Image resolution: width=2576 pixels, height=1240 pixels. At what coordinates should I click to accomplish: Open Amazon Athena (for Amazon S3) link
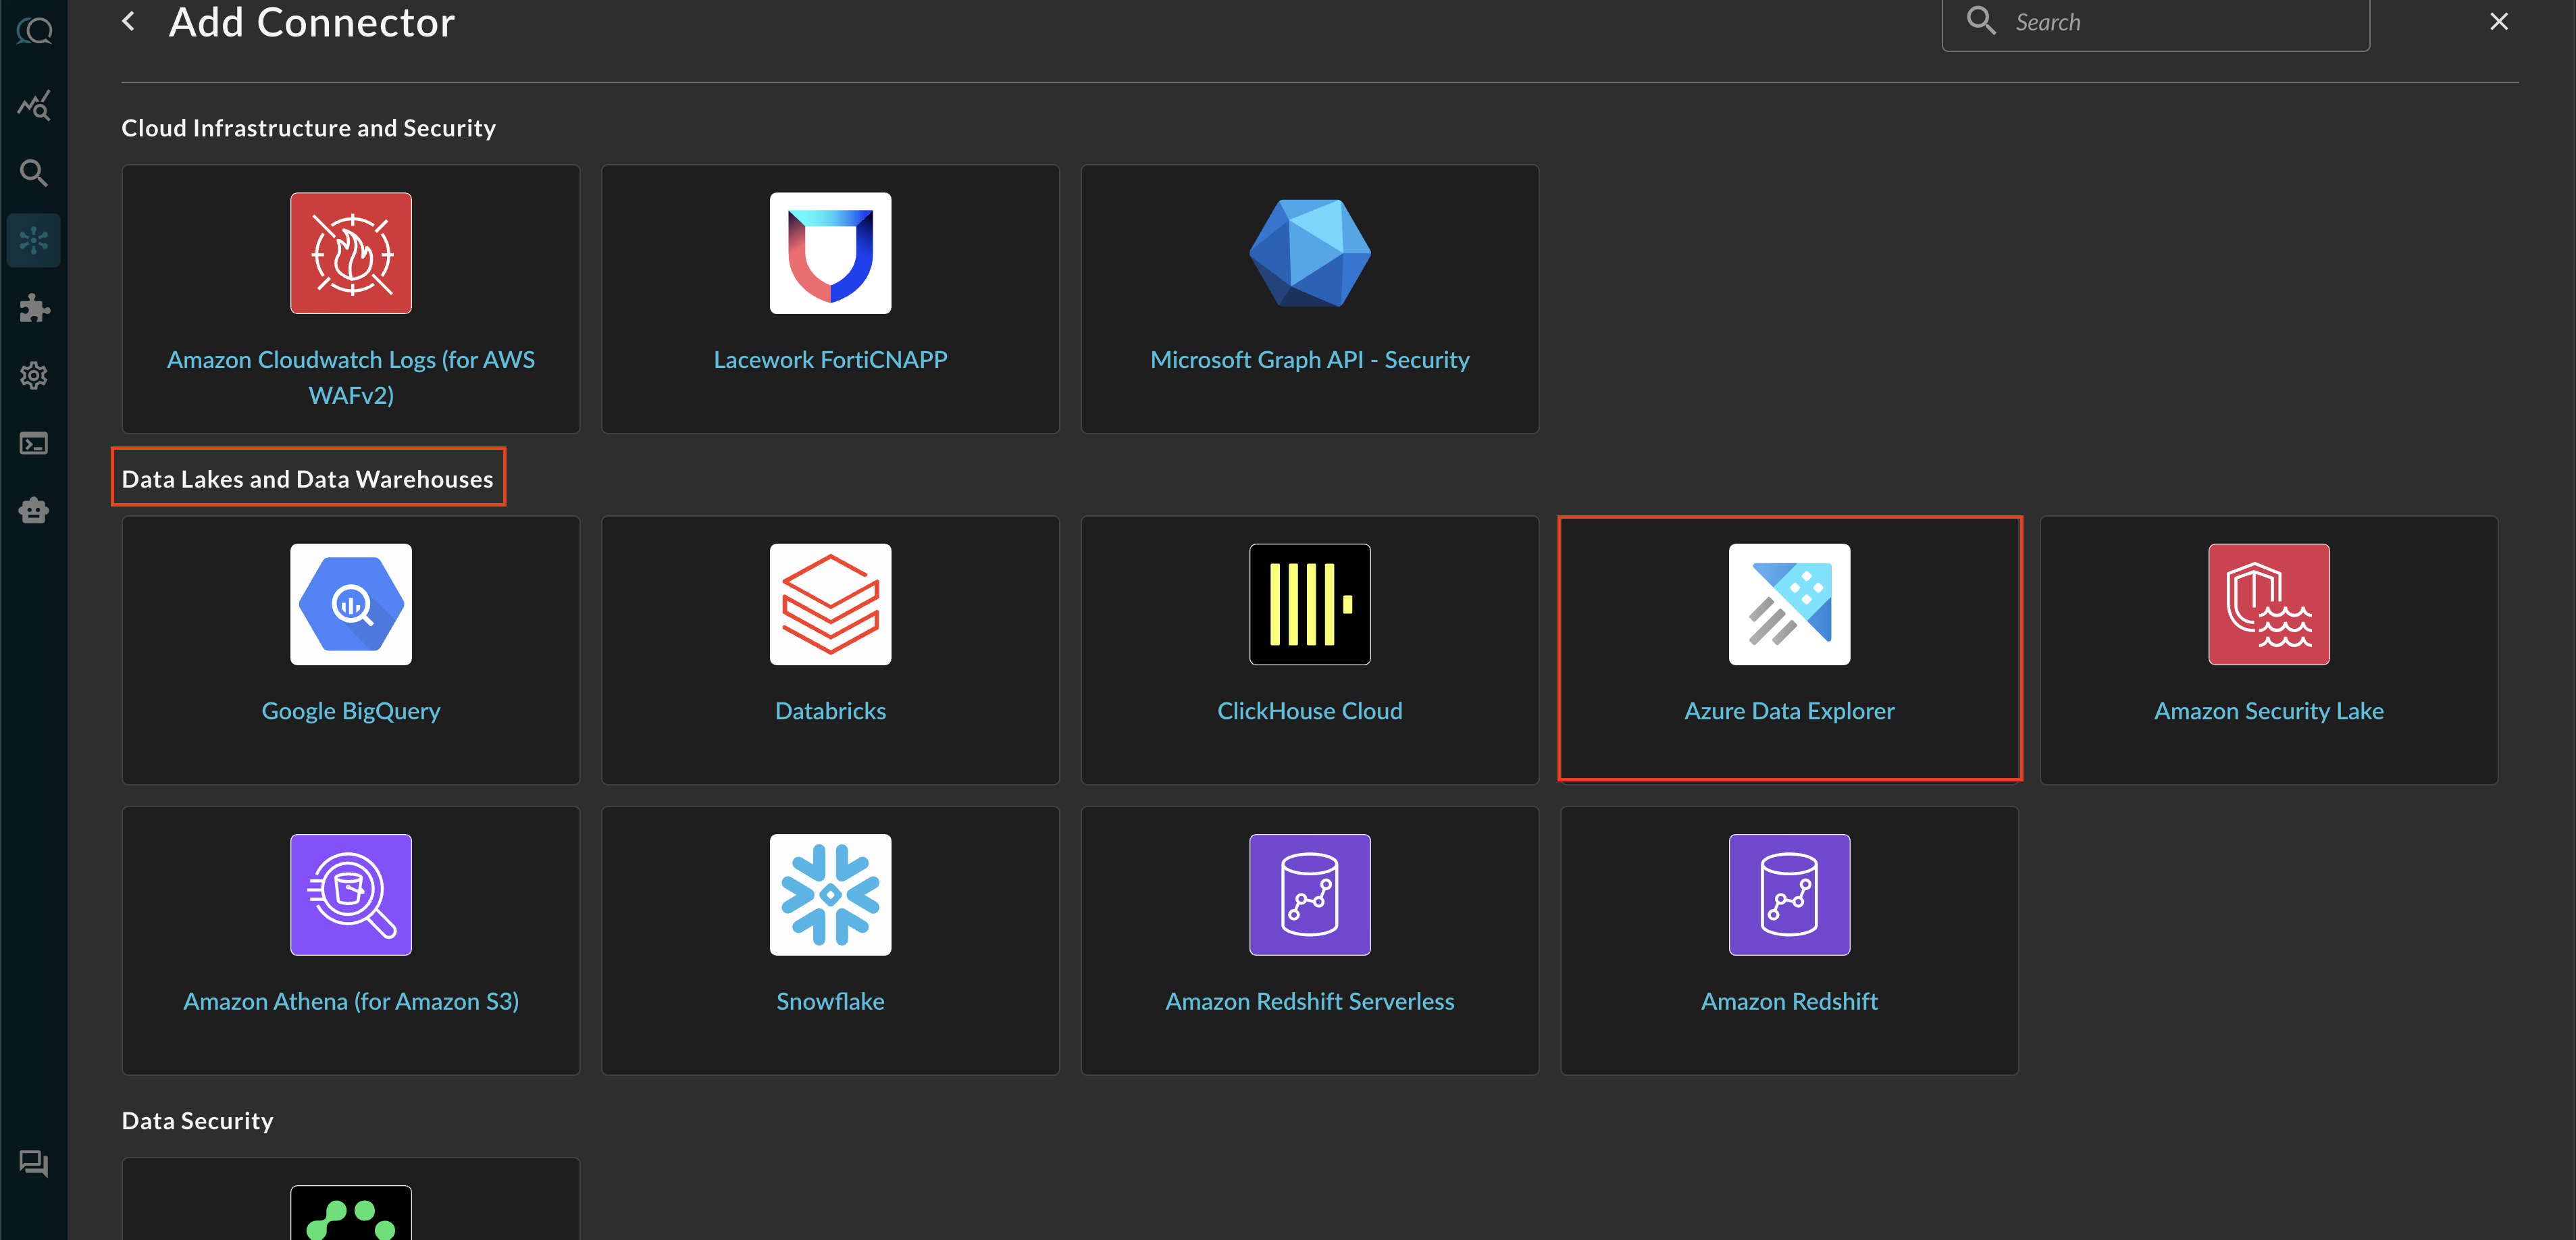351,1001
